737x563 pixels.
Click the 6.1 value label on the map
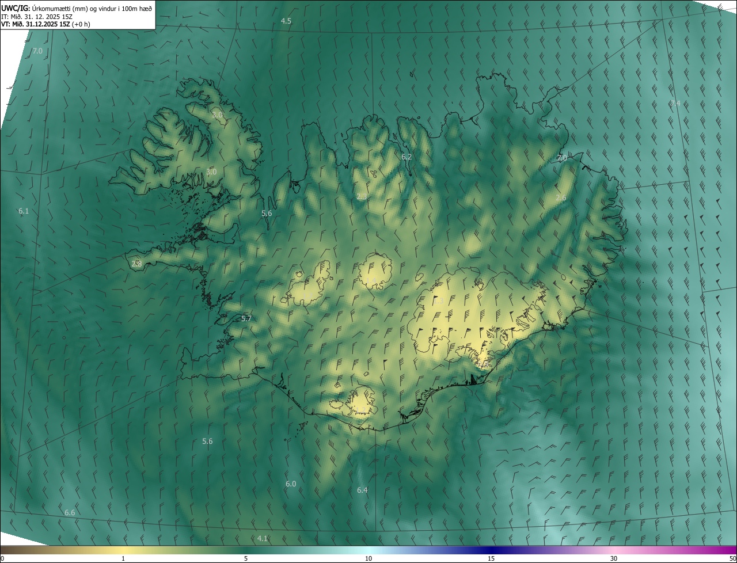coord(24,211)
